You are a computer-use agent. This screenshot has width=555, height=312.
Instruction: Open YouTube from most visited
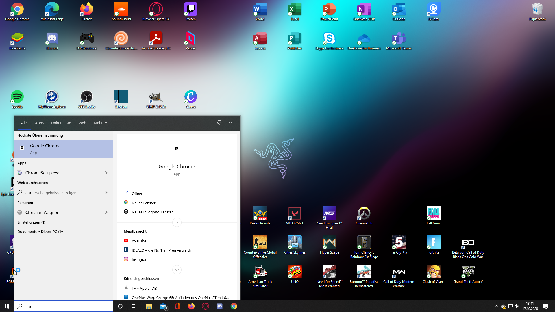139,240
